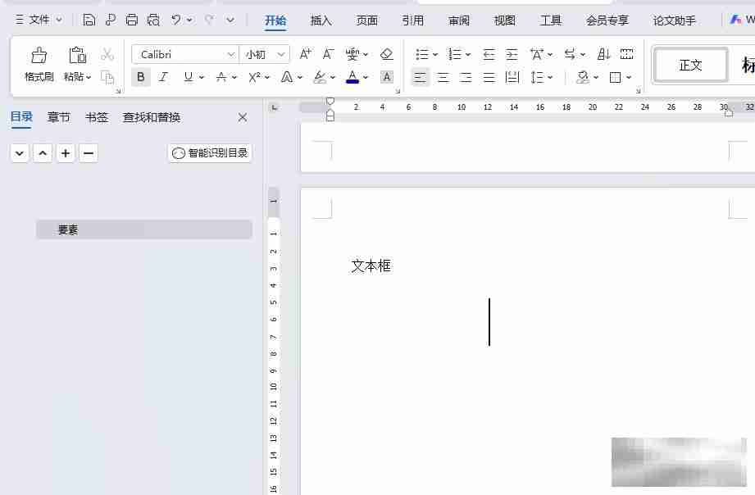Open the 章节 tab in navigation pane
755x495 pixels.
(59, 117)
